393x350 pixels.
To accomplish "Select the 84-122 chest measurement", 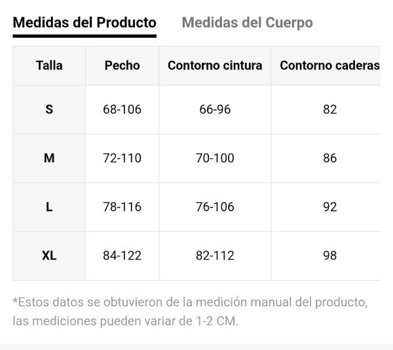I will [x=122, y=256].
